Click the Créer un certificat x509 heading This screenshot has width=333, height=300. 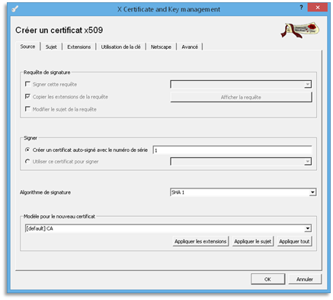point(59,30)
